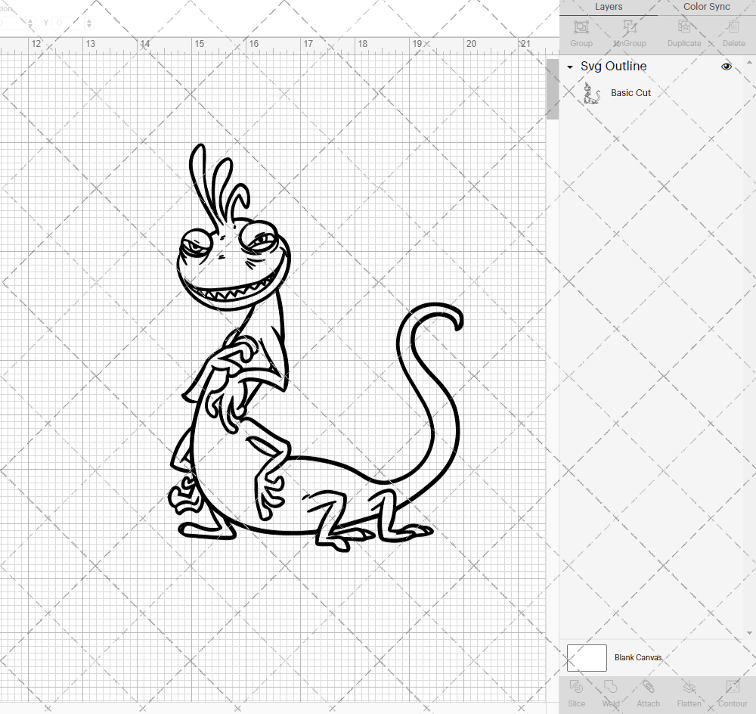Hide the Svg Outline layer
756x714 pixels.
(726, 67)
